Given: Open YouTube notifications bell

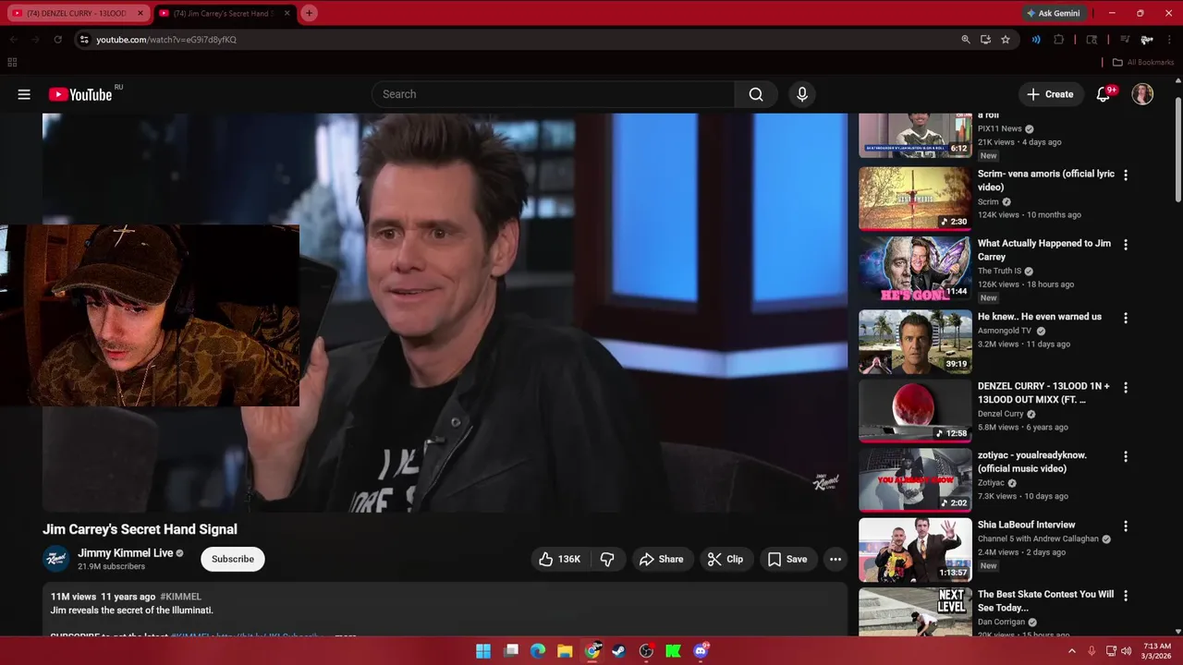Looking at the screenshot, I should point(1104,94).
